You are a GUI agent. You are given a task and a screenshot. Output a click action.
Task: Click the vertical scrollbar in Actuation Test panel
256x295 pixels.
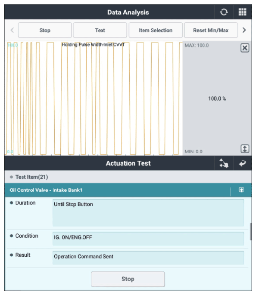251,232
